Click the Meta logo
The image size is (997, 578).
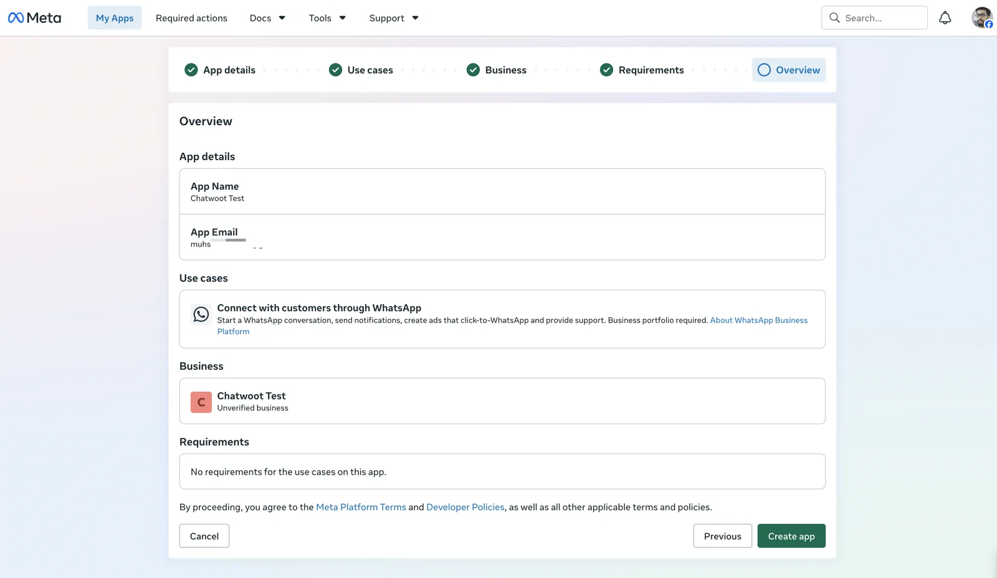pos(34,18)
